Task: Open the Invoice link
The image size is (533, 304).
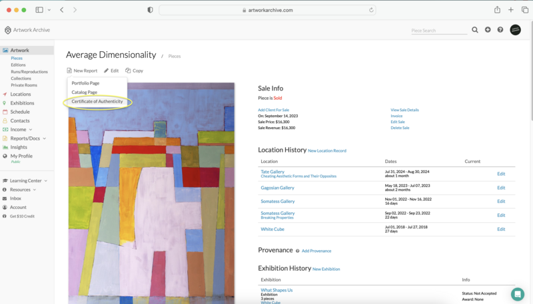Action: point(396,116)
